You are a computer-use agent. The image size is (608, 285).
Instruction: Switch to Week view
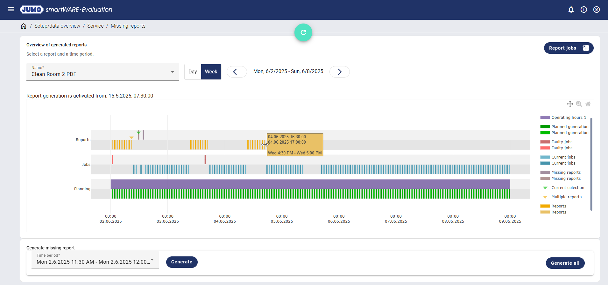pos(211,72)
